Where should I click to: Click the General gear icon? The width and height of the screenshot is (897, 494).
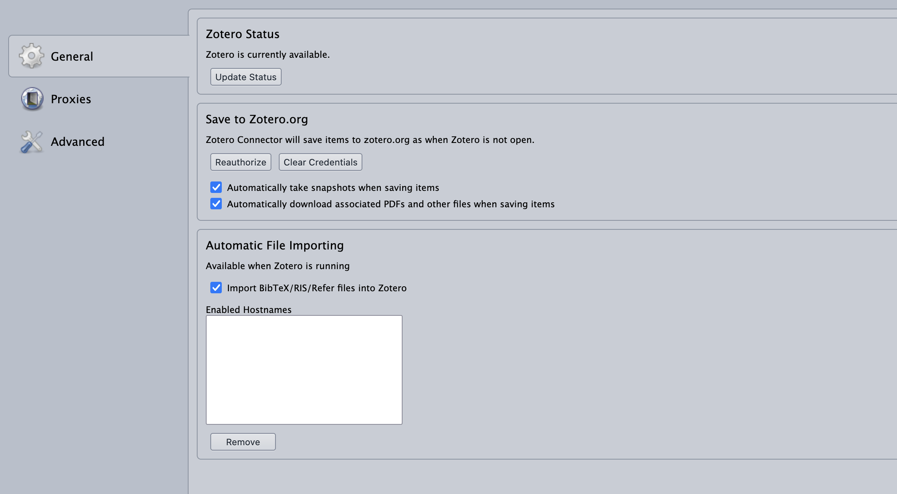[31, 56]
